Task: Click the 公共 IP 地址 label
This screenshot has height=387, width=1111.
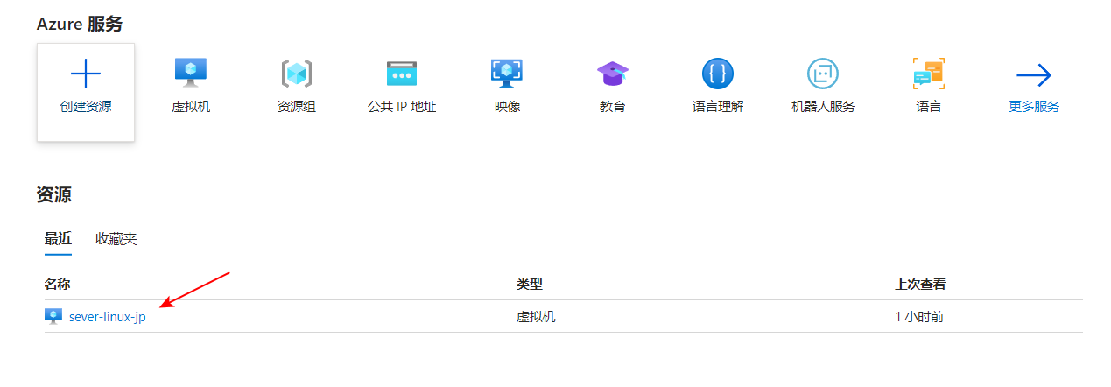Action: click(402, 107)
